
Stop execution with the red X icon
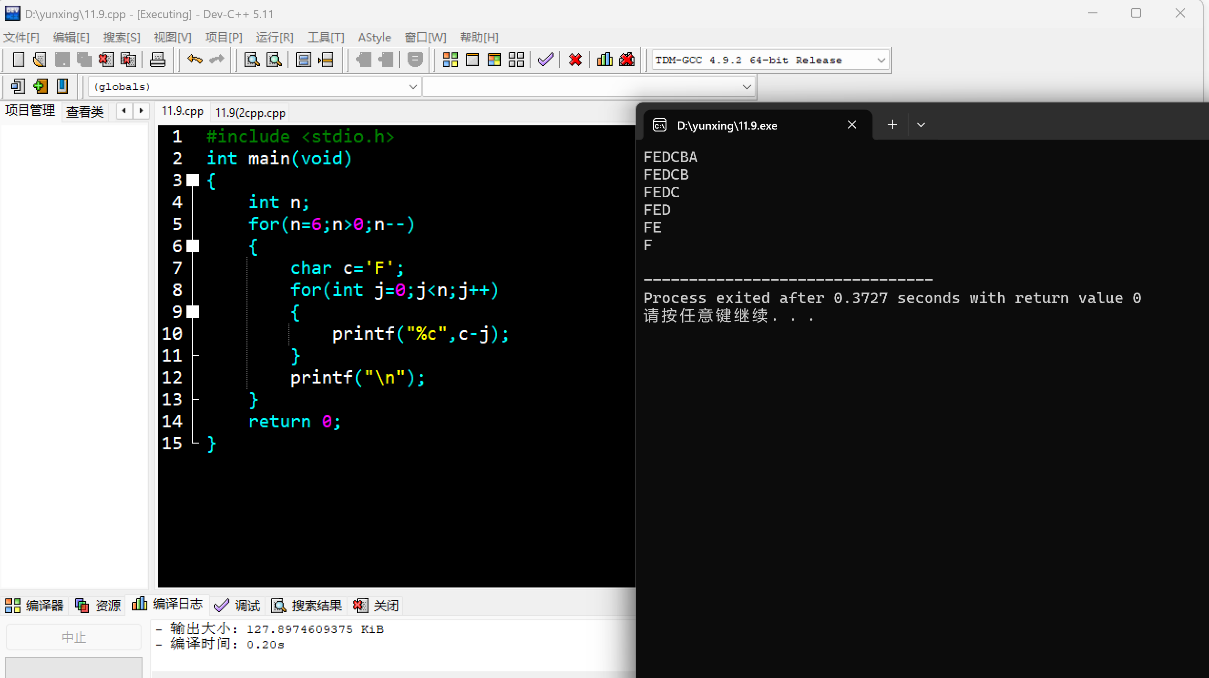click(x=575, y=60)
